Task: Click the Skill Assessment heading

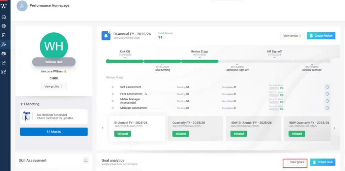Action: click(33, 161)
